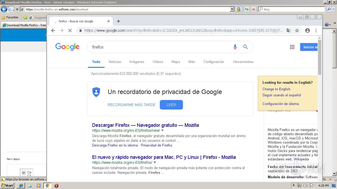Stop loading the Google results page
This screenshot has width=337, height=189.
click(x=70, y=30)
